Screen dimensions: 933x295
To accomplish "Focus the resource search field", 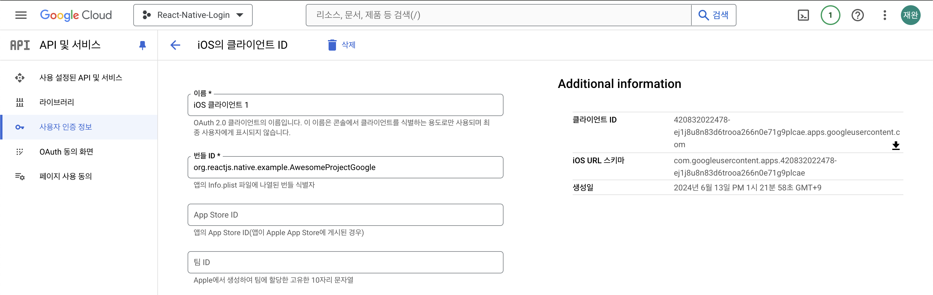I will point(498,15).
